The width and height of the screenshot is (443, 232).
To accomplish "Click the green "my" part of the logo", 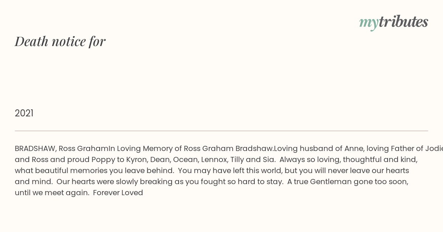I will coord(369,23).
